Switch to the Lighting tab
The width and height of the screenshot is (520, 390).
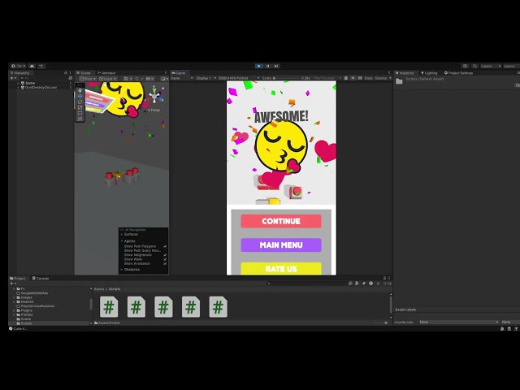pos(430,72)
